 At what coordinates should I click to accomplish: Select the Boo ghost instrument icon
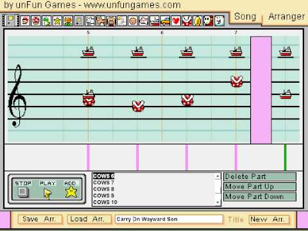click(219, 21)
